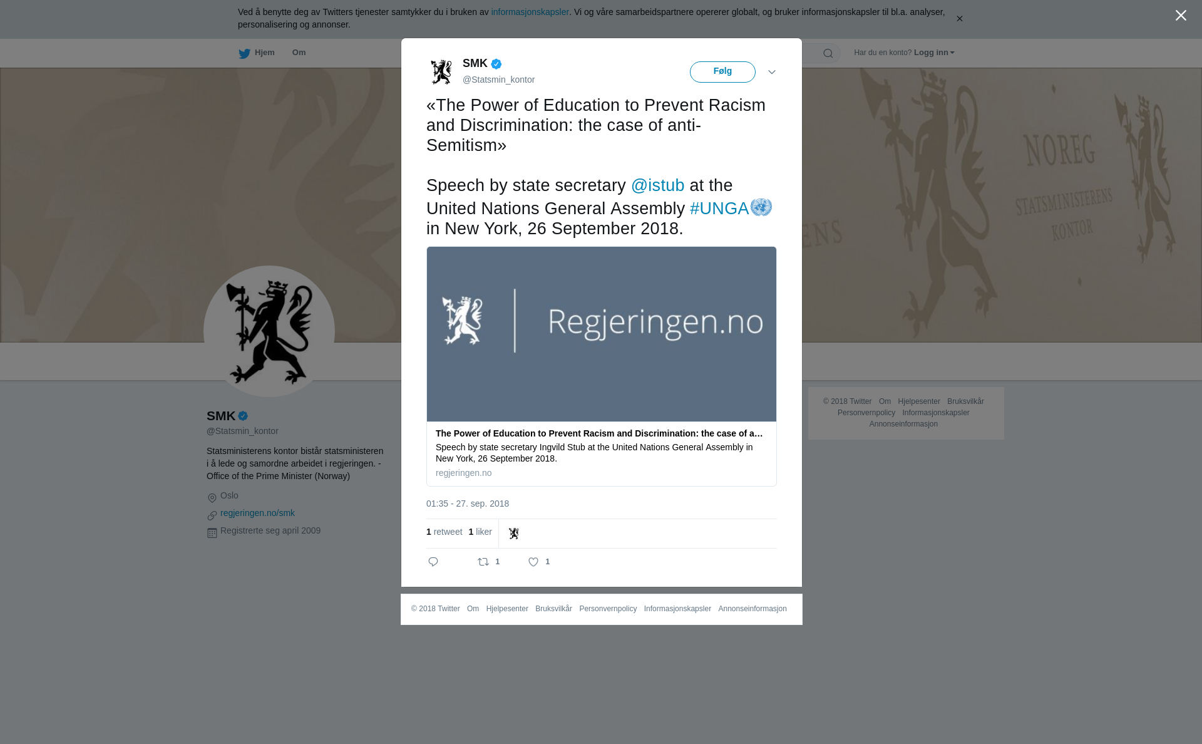The image size is (1202, 744).
Task: Open the Om menu item
Action: click(x=299, y=53)
